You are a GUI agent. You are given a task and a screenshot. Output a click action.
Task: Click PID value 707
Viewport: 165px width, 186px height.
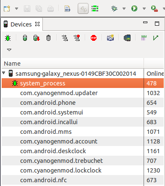pos(152,161)
